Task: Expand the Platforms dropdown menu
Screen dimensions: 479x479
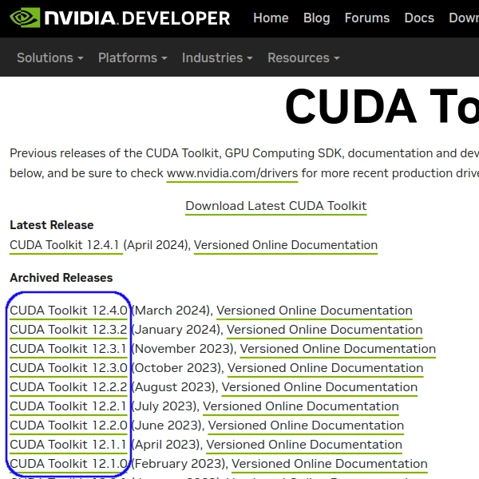Action: click(x=133, y=57)
